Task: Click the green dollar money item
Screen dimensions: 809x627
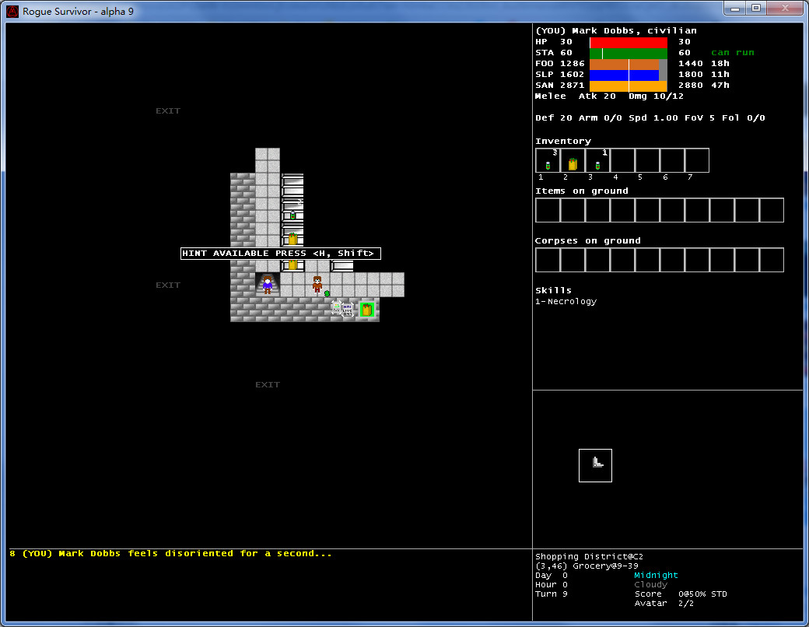Action: (x=327, y=293)
